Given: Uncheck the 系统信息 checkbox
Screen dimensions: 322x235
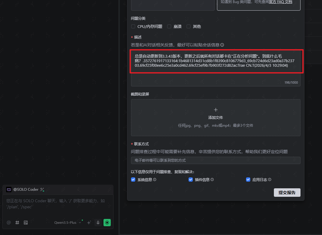Looking at the screenshot, I should (x=133, y=180).
